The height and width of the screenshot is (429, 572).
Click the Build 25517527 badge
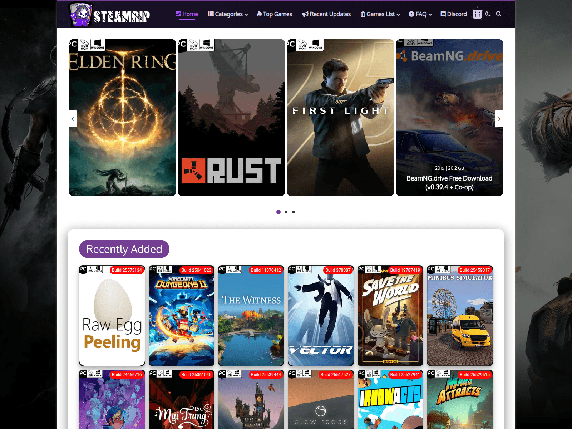(335, 375)
